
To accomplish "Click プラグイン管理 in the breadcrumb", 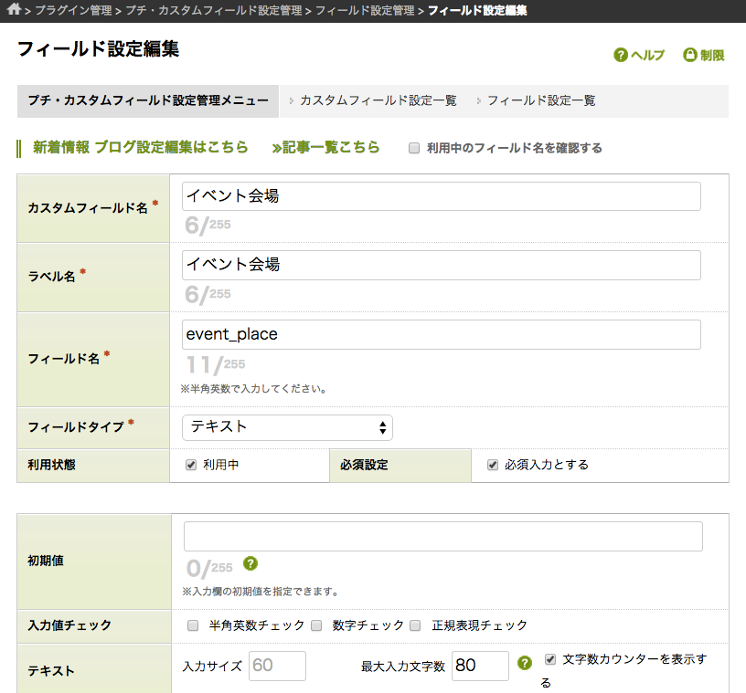I will pyautogui.click(x=71, y=11).
